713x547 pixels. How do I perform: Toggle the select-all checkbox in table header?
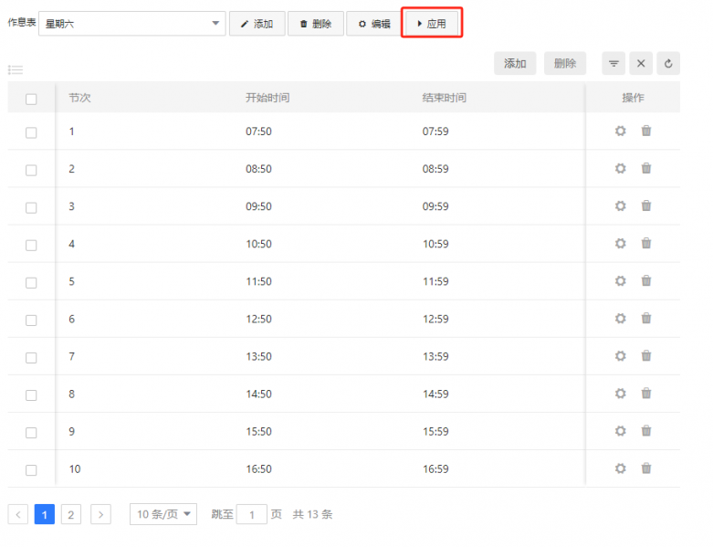tap(31, 99)
